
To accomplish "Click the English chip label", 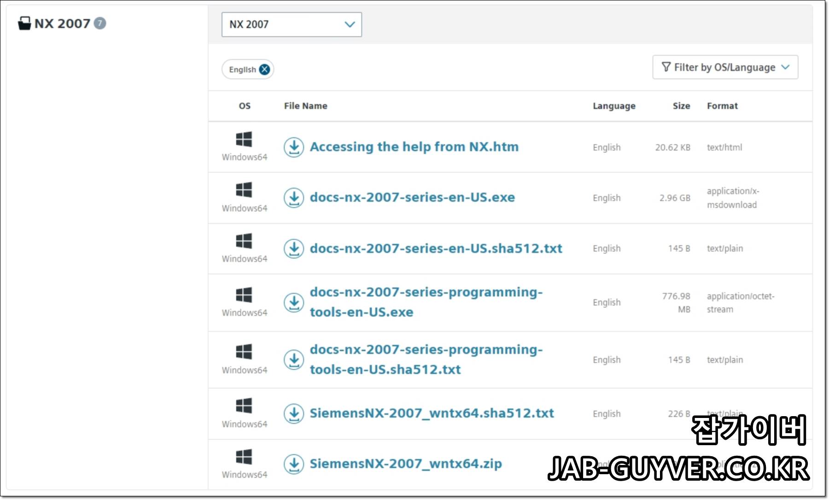I will 242,70.
